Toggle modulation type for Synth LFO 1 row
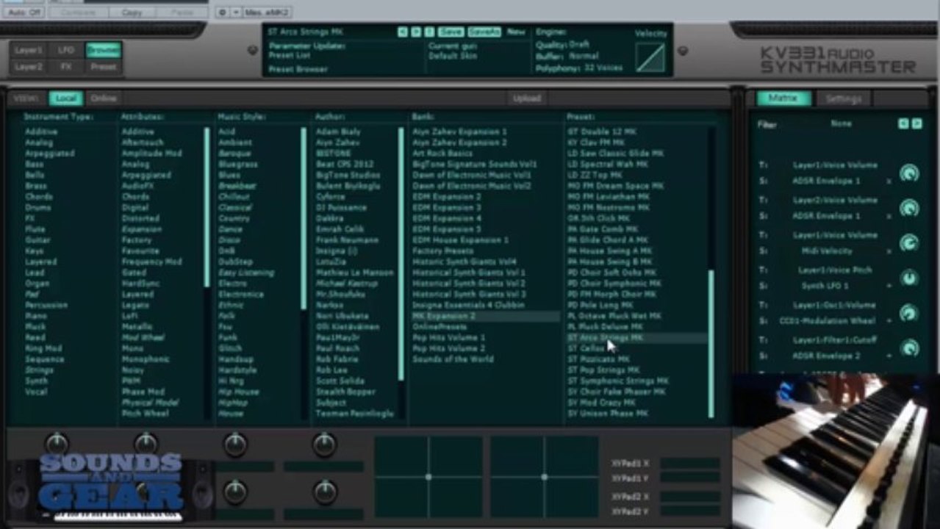 click(889, 286)
